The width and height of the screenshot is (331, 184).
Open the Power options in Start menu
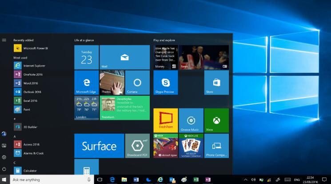tap(4, 169)
